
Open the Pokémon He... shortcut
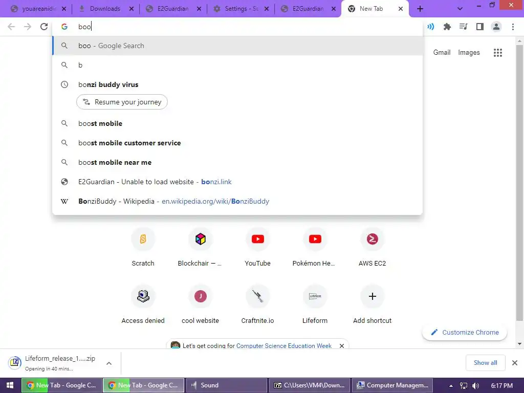tap(315, 247)
